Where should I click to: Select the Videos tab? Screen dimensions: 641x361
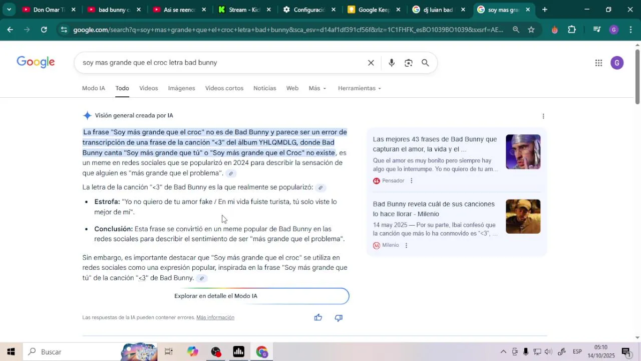click(x=148, y=88)
